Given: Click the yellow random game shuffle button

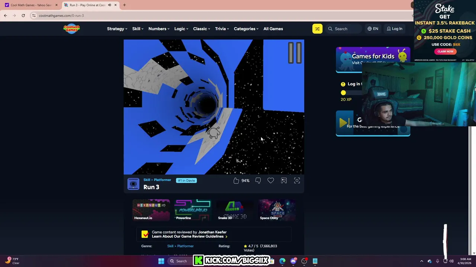Looking at the screenshot, I should pyautogui.click(x=317, y=29).
